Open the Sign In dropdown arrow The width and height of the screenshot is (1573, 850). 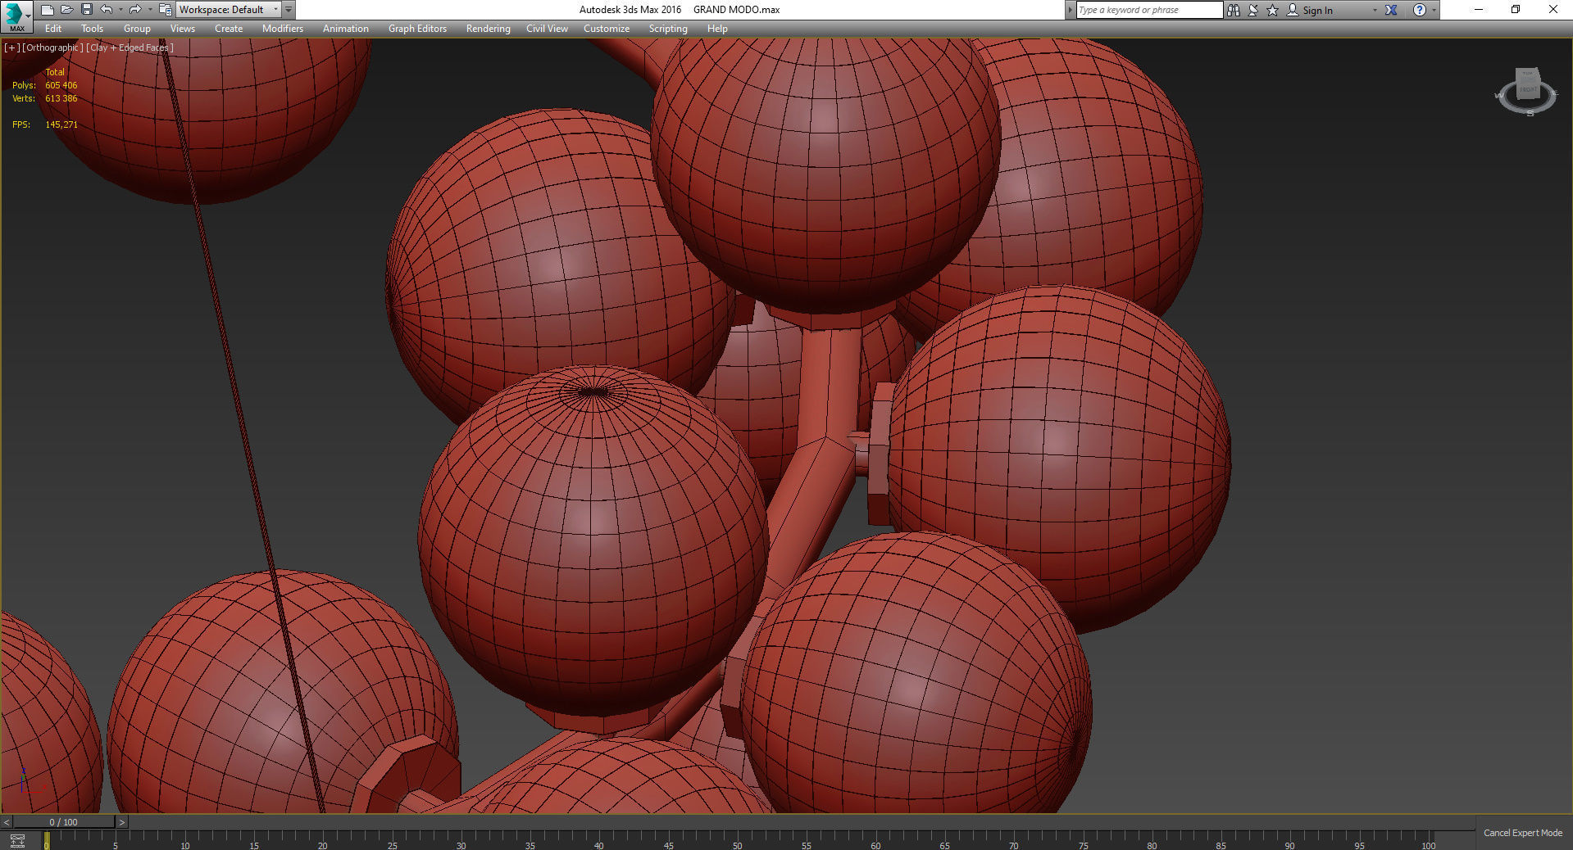(x=1375, y=10)
